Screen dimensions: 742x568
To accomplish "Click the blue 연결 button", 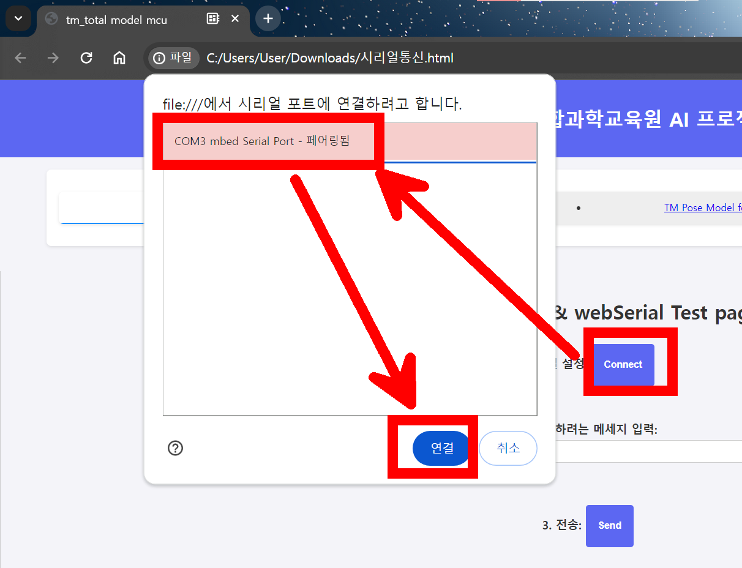I will 441,448.
